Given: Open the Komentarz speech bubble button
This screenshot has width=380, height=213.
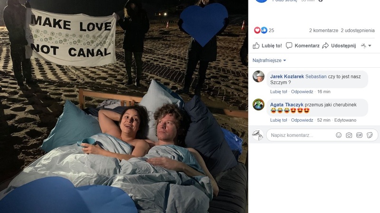Looking at the screenshot, I should pos(303,45).
